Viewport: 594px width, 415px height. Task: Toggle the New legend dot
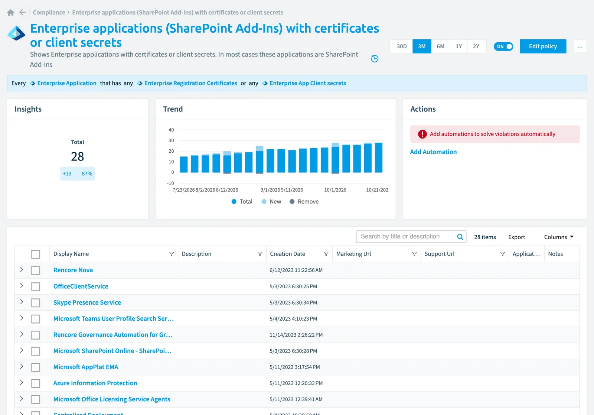pyautogui.click(x=264, y=201)
